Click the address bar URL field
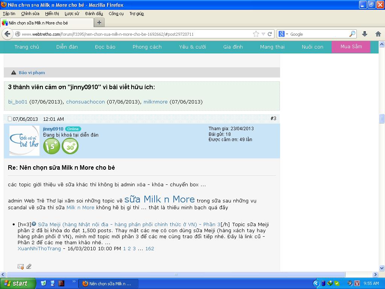The image size is (385, 289). (x=136, y=34)
